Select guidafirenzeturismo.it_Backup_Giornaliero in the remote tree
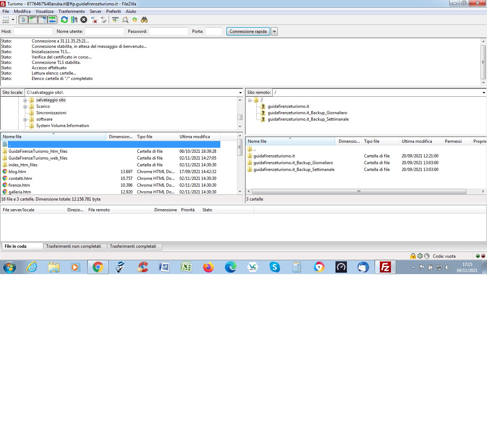The width and height of the screenshot is (487, 444). tap(307, 113)
